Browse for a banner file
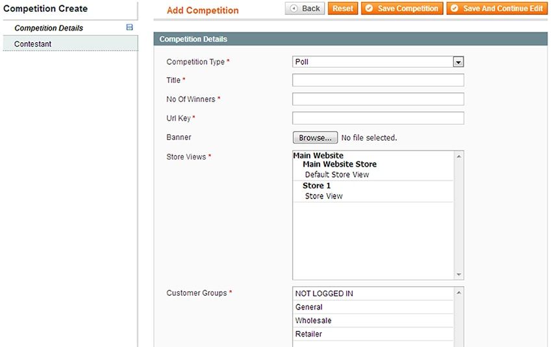 (x=316, y=138)
